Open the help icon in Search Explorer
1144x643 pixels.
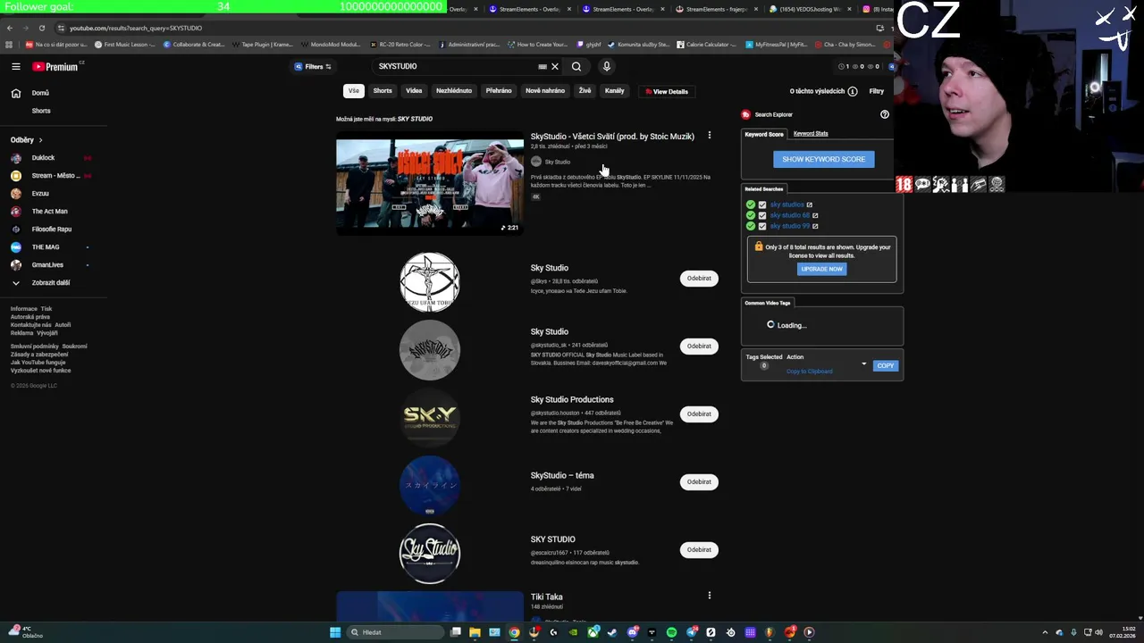[x=885, y=114]
